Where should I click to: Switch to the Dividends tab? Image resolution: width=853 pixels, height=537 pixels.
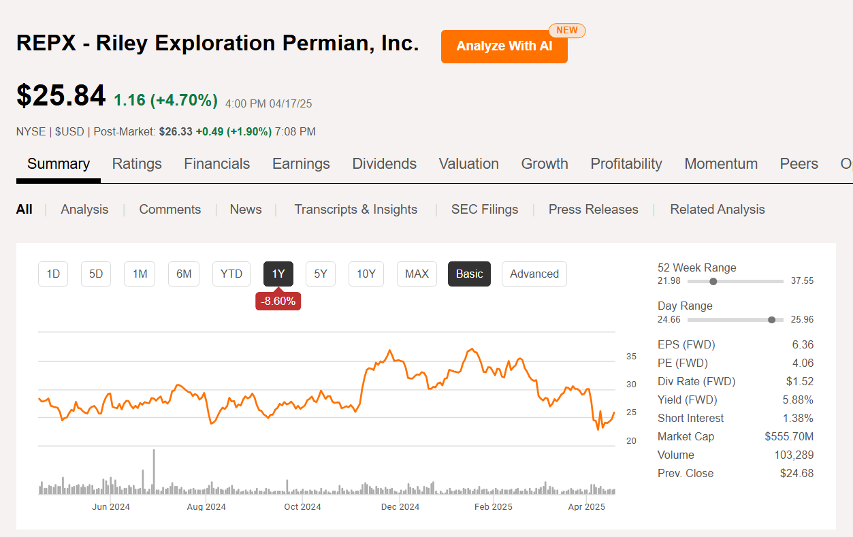click(384, 163)
